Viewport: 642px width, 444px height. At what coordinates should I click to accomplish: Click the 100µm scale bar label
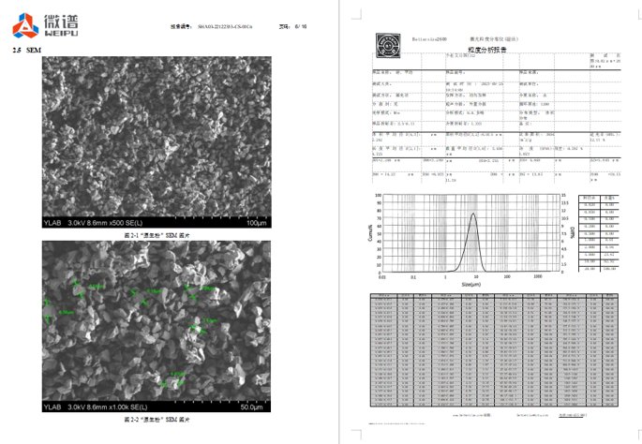257,224
